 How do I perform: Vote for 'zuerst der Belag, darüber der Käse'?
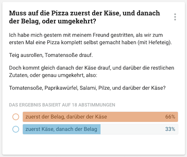tap(100, 117)
